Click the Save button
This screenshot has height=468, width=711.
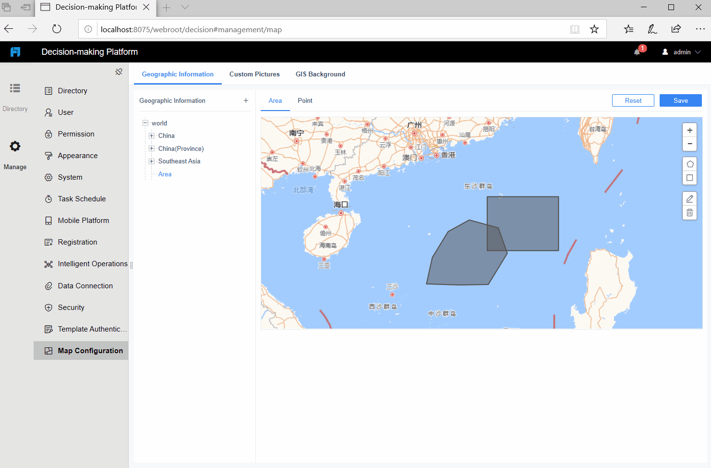(680, 100)
